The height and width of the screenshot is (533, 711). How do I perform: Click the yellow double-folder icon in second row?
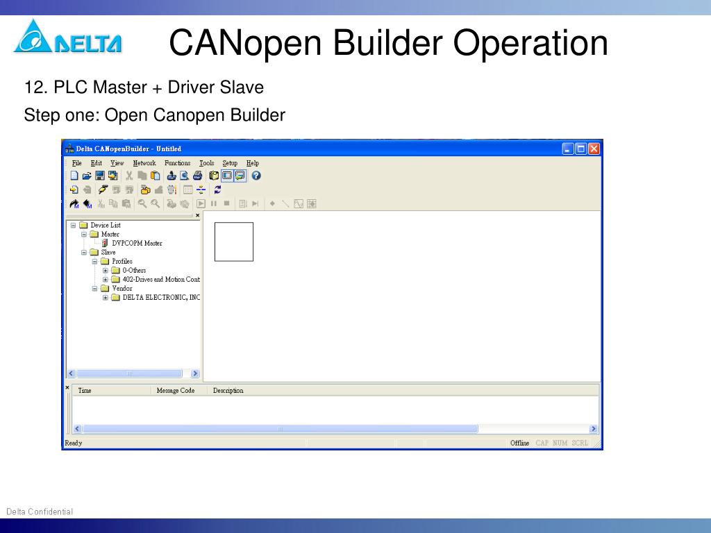(145, 190)
